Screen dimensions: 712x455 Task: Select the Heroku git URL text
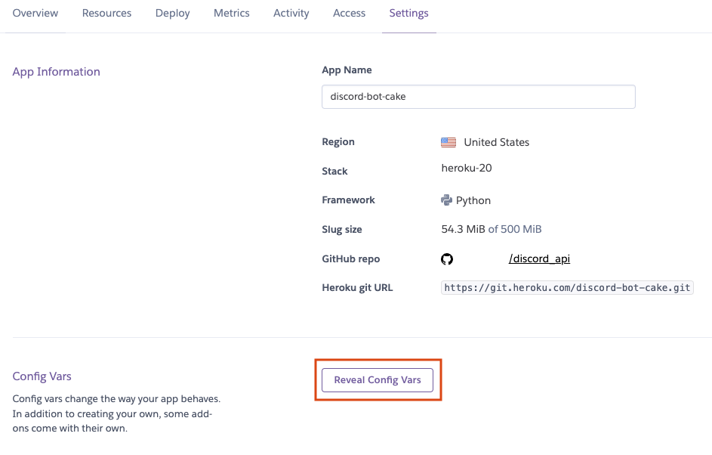click(567, 288)
